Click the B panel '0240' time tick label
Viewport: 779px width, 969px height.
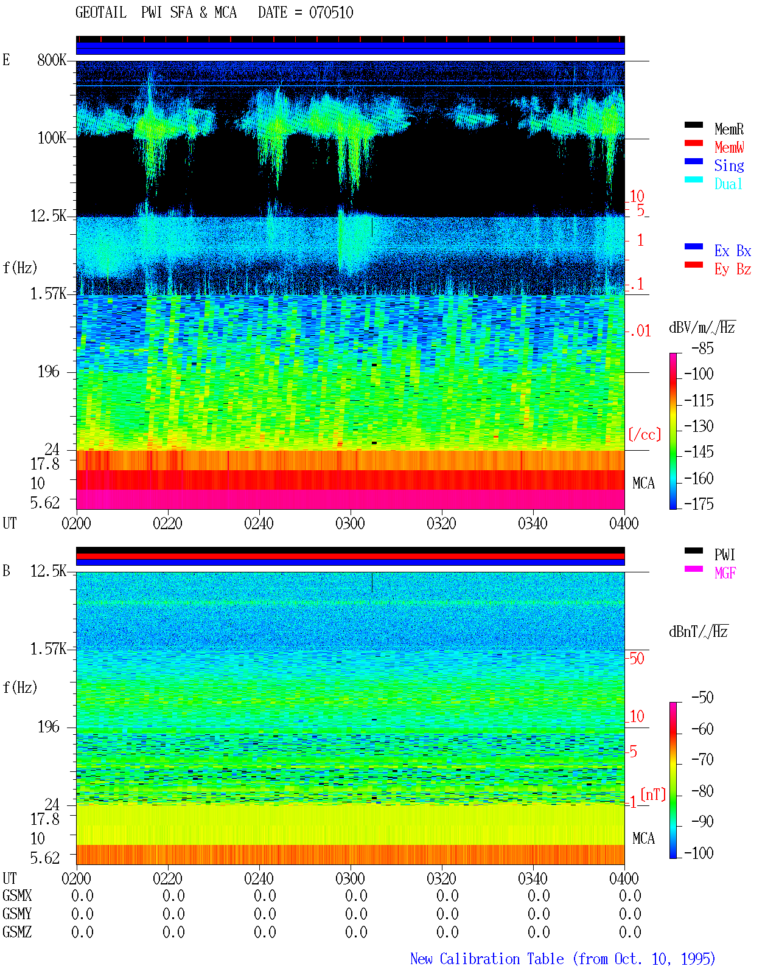tap(259, 879)
